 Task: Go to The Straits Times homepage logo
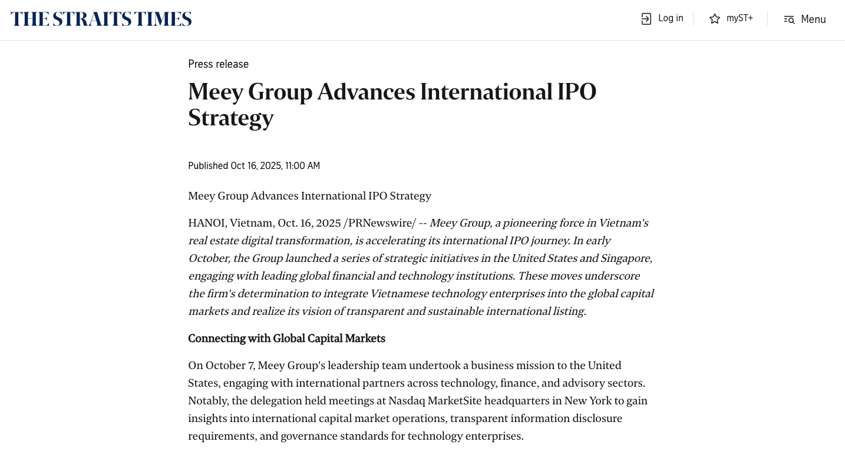[x=101, y=19]
